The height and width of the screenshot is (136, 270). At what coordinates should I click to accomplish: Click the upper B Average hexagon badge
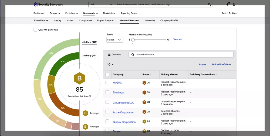85,113
